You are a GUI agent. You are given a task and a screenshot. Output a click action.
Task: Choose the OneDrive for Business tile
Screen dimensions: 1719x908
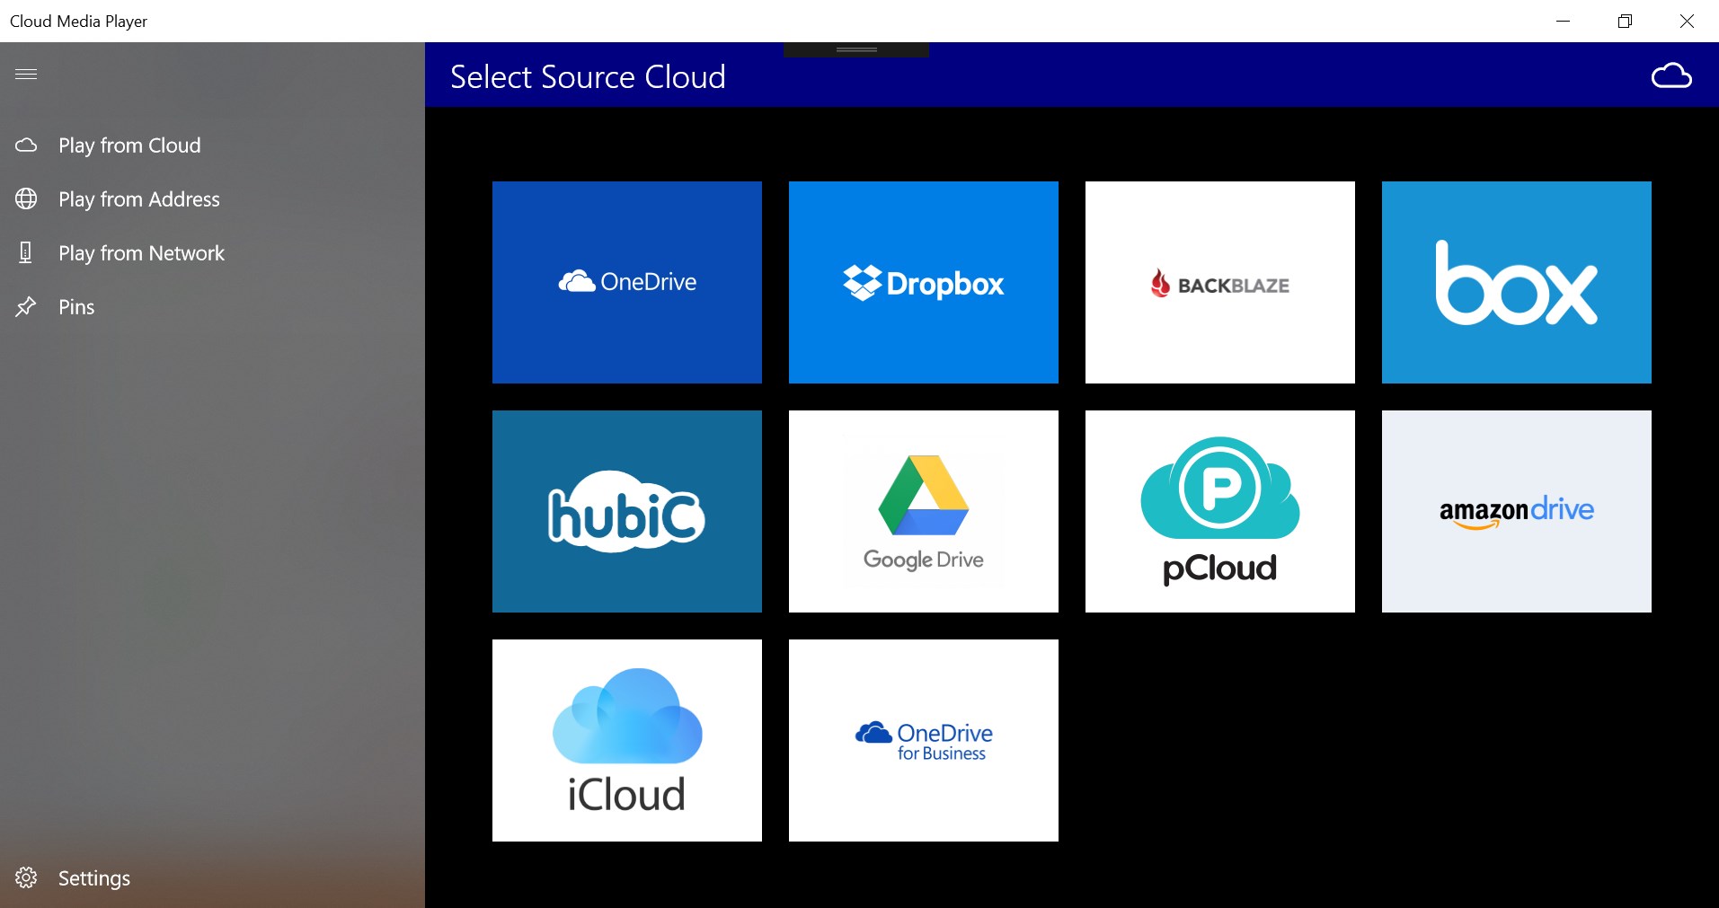pyautogui.click(x=924, y=741)
